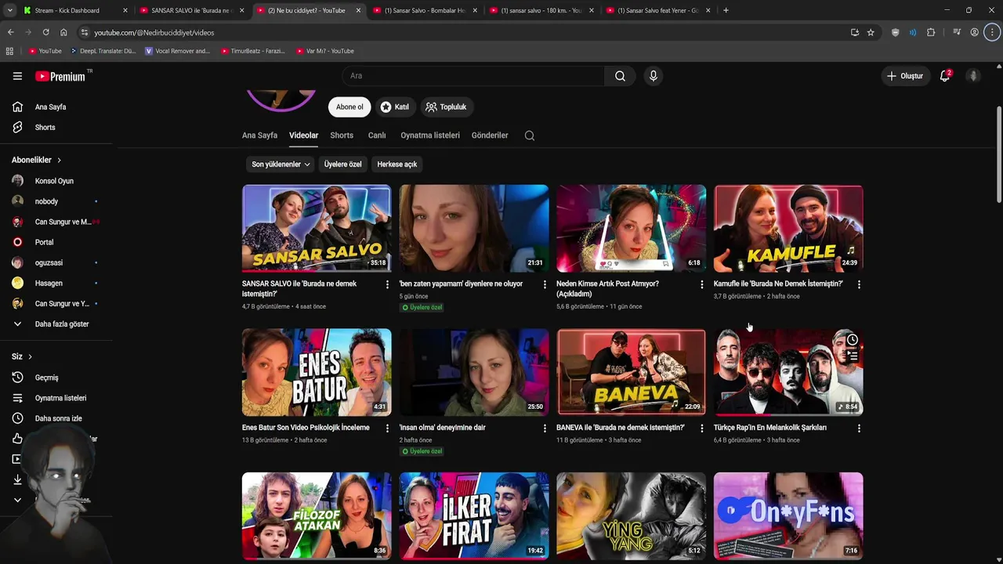Switch to channel Ana Sayfa tab
The width and height of the screenshot is (1003, 564).
point(259,136)
